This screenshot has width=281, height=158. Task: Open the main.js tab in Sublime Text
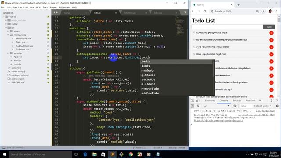pyautogui.click(x=67, y=13)
